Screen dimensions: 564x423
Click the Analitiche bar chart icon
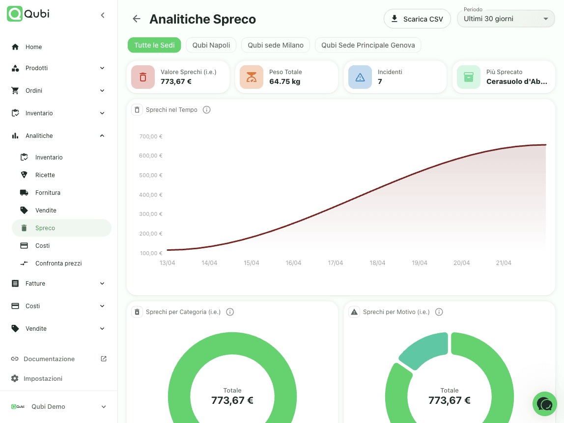(x=15, y=136)
